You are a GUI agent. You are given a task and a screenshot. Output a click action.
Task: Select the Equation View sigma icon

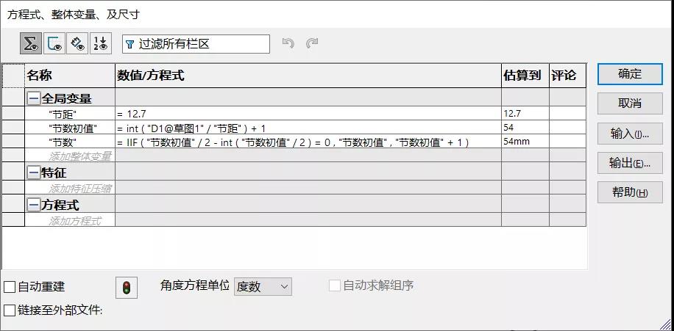pyautogui.click(x=30, y=43)
